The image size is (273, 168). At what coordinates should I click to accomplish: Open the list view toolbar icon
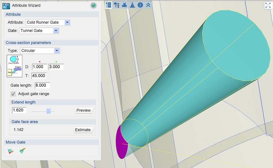point(109,5)
